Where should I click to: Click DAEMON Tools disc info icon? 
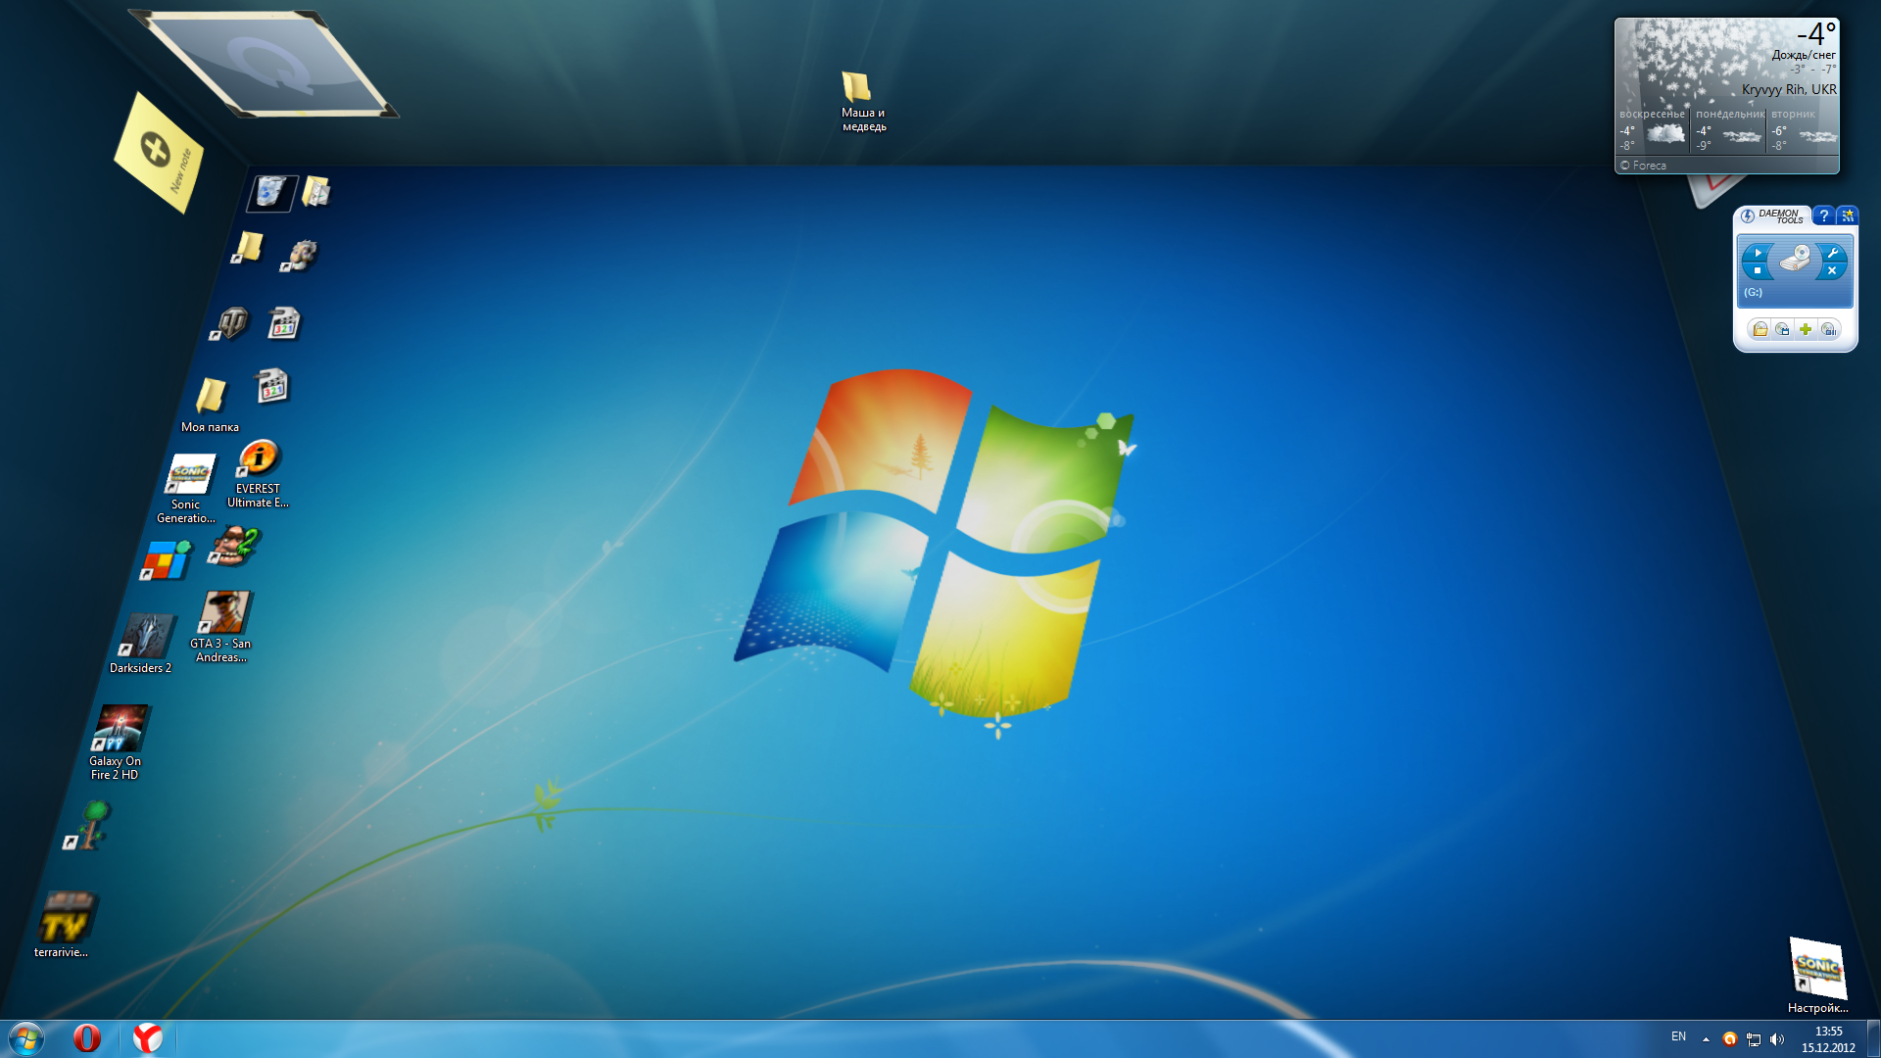(x=1829, y=329)
